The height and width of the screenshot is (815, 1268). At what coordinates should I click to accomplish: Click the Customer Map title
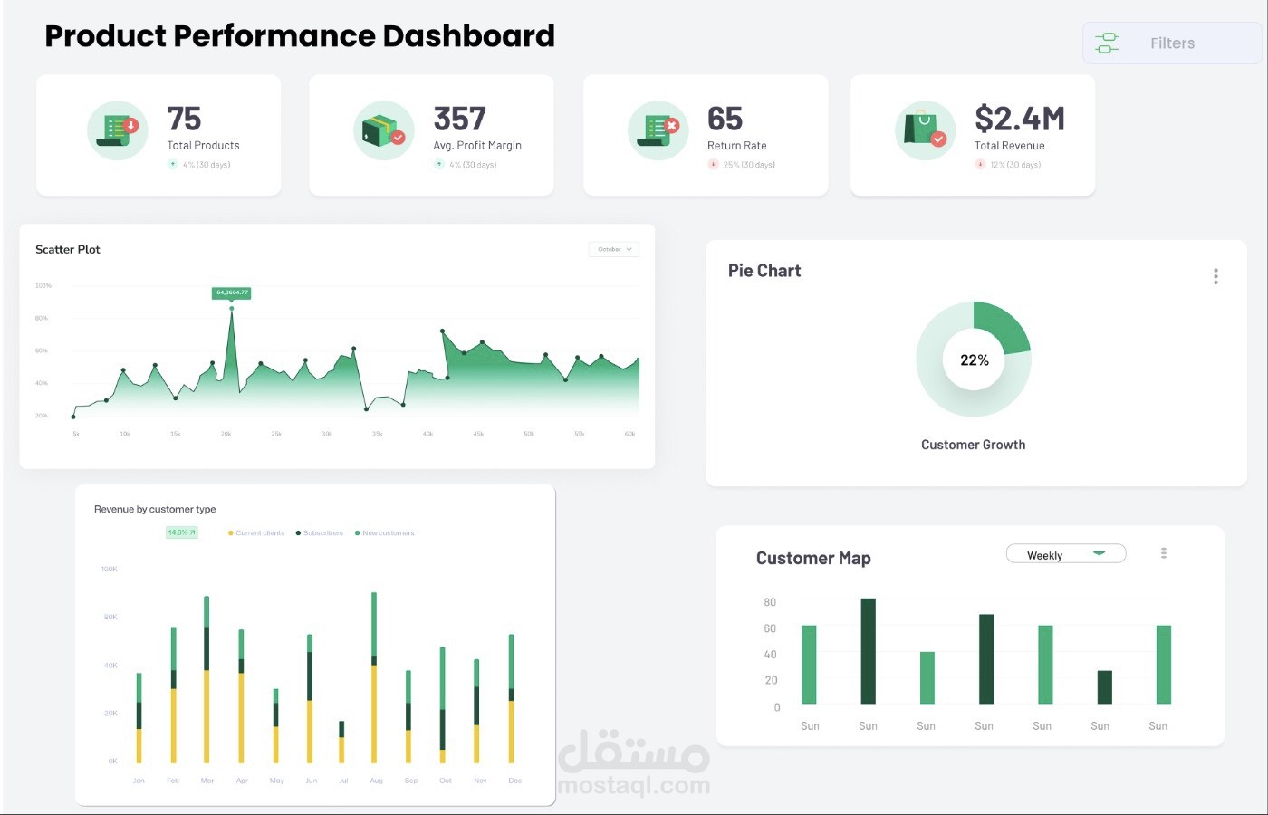click(x=813, y=558)
